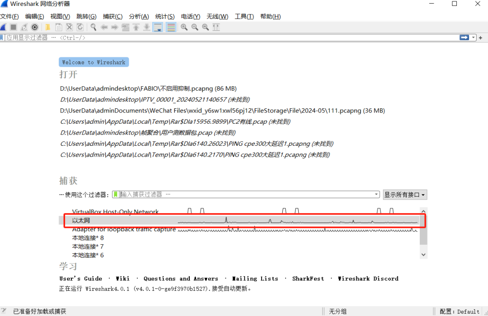Viewport: 488px width, 316px height.
Task: Jump to first packet icon
Action: [x=136, y=28]
